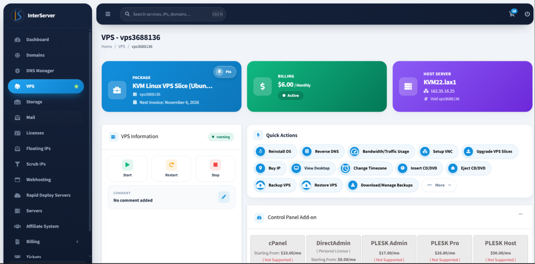Open Storage in the sidebar
Viewport: 535px width, 264px height.
click(x=46, y=102)
